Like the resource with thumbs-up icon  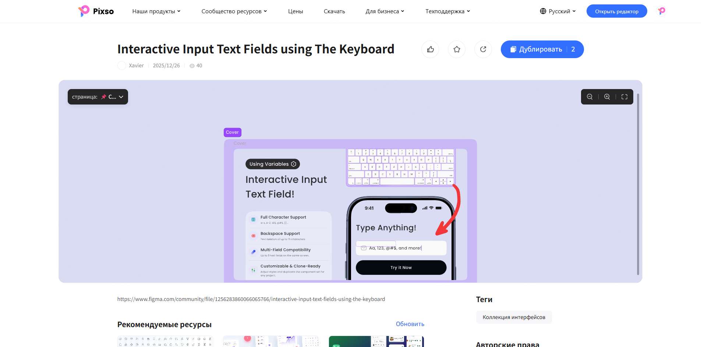pyautogui.click(x=430, y=49)
